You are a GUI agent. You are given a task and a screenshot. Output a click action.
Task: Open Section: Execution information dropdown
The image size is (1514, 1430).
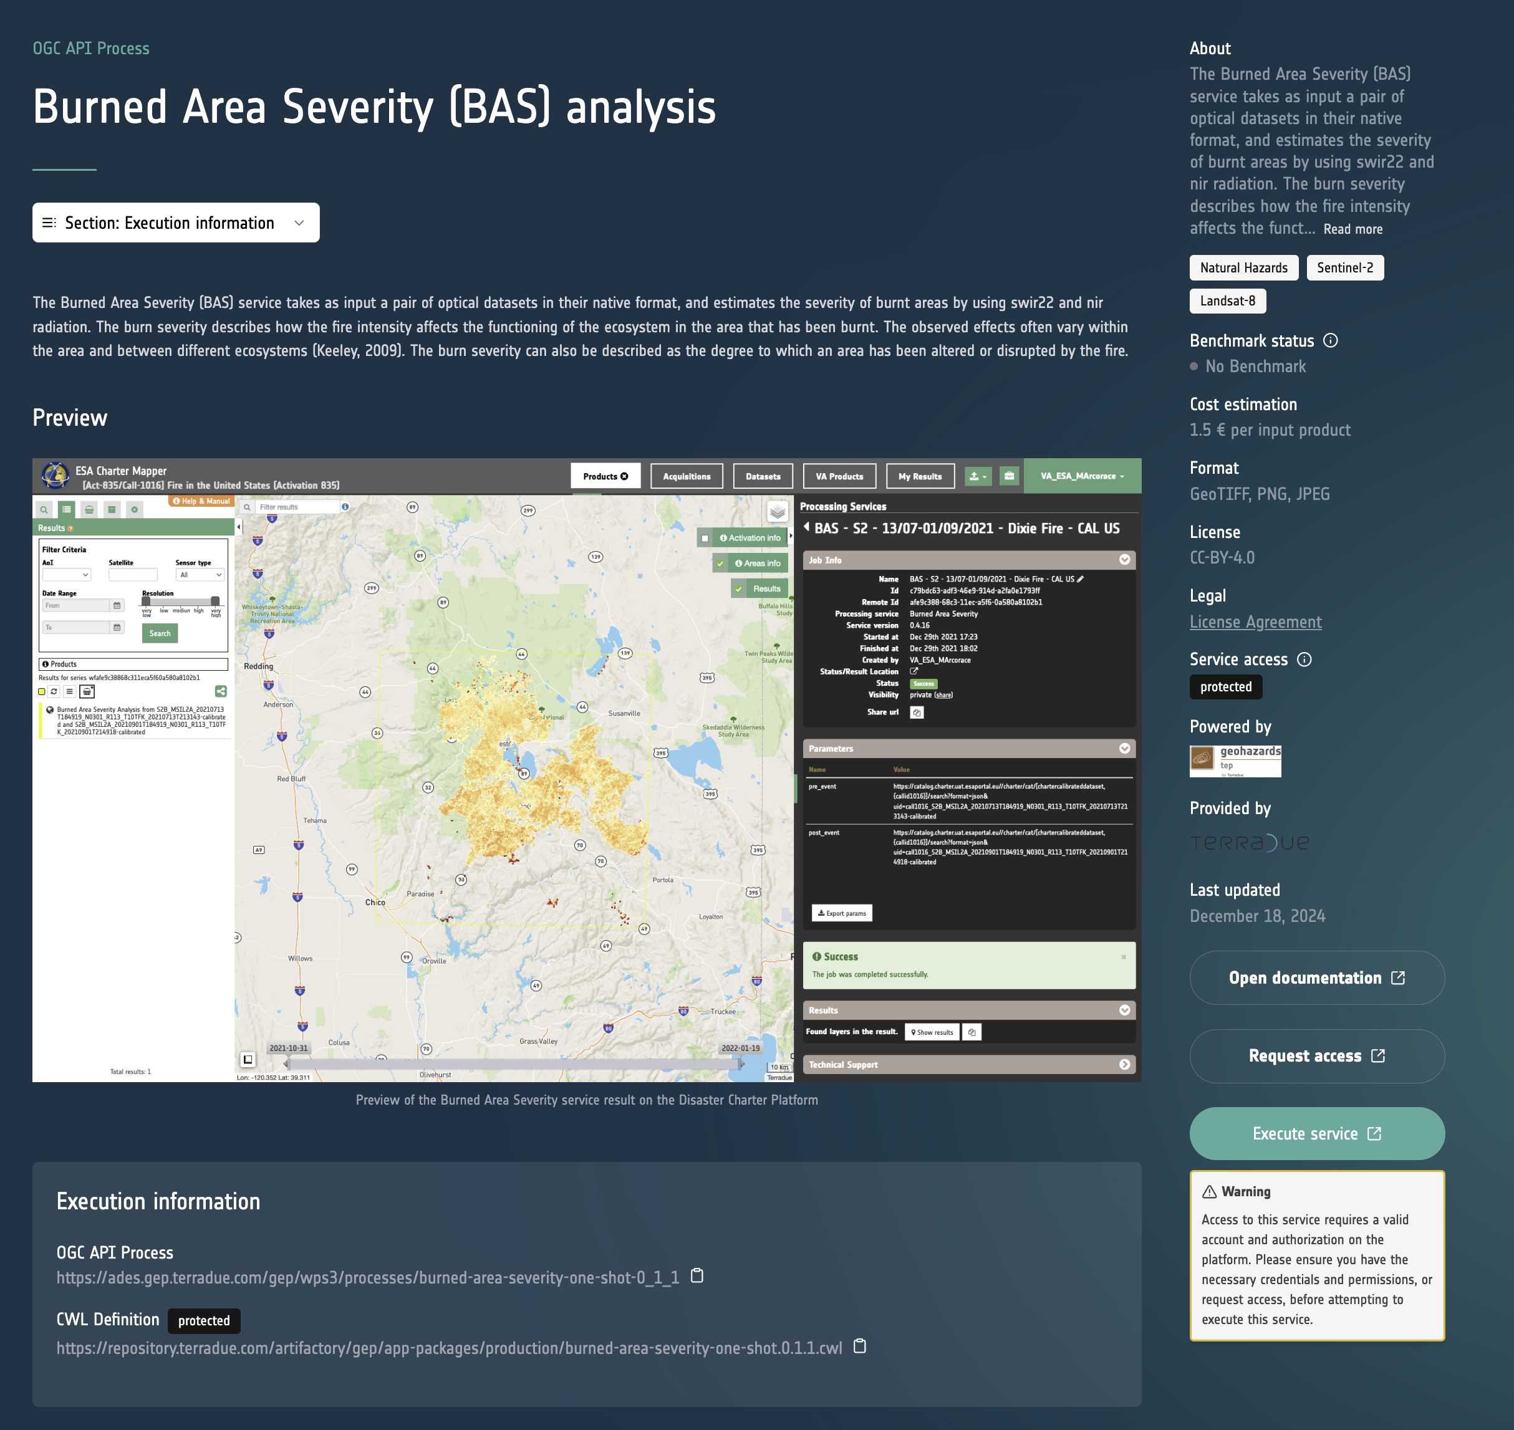176,223
